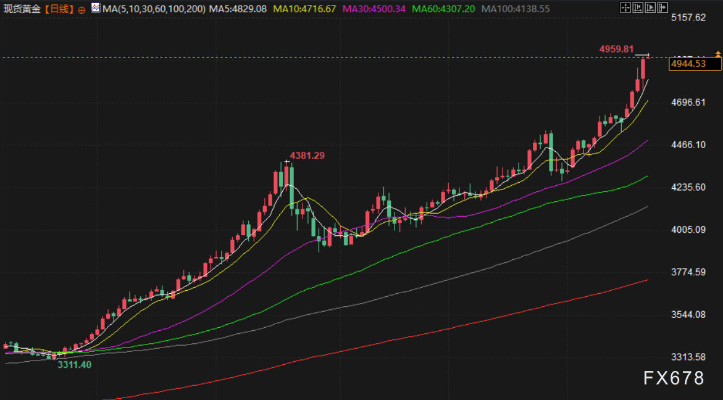Screen dimensions: 723x400
Task: Click the 5157.62 axis price
Action: (689, 17)
